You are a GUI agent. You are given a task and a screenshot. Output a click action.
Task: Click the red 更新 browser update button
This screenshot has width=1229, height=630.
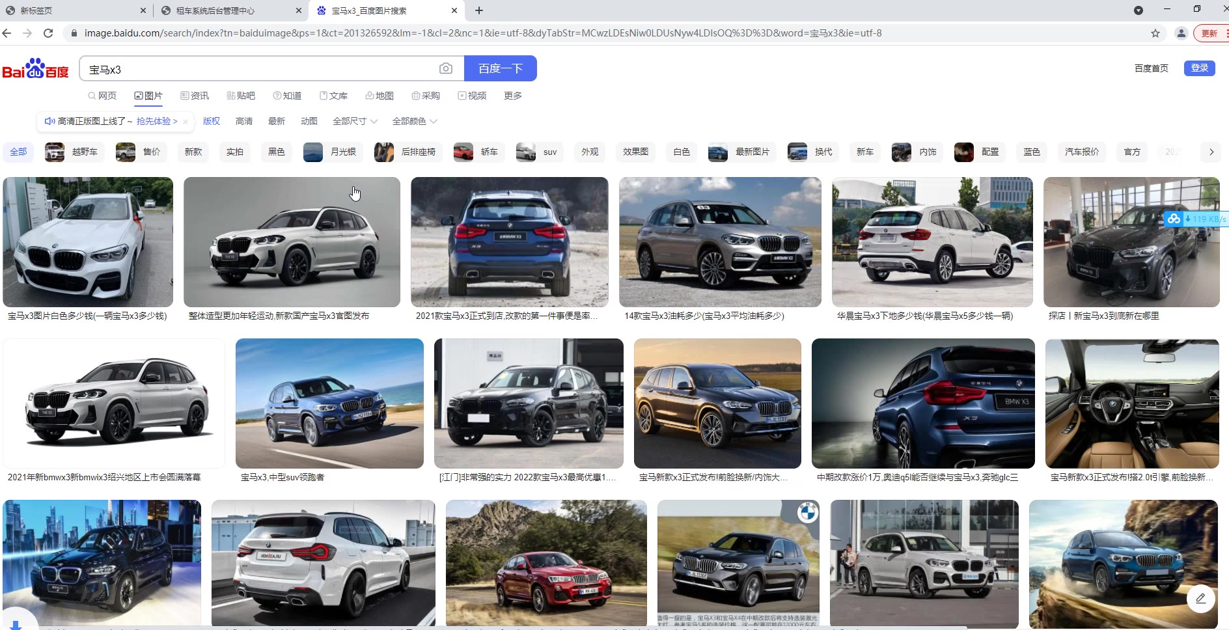[1211, 33]
